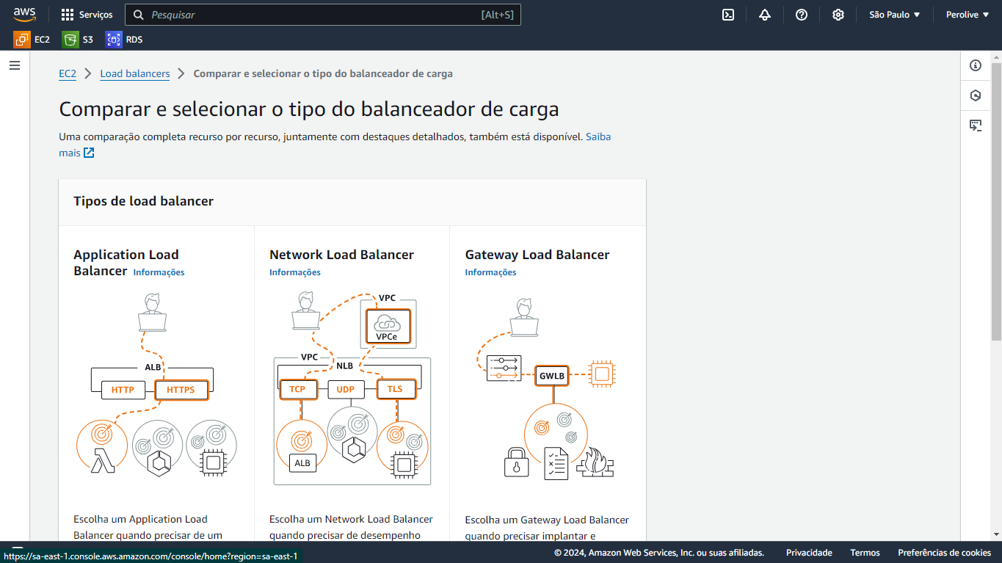The width and height of the screenshot is (1002, 563).
Task: Expand the Perolive account dropdown
Action: tap(967, 15)
